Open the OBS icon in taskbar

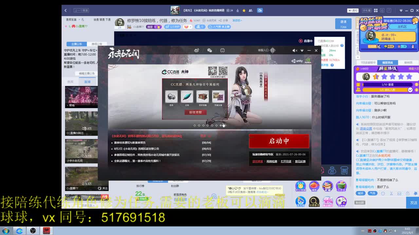33,231
